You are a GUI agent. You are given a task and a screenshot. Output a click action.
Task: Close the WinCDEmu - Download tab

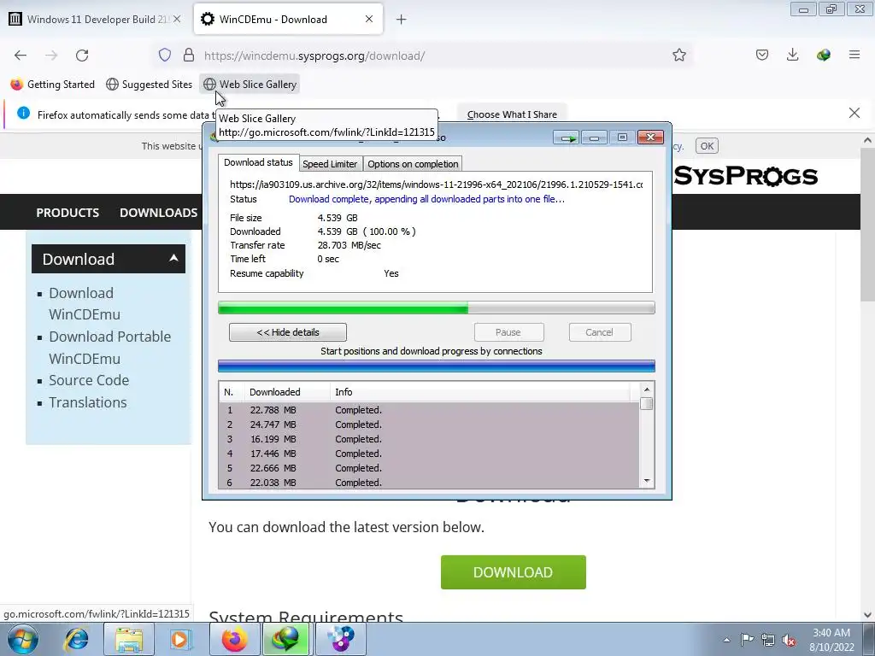coord(369,19)
